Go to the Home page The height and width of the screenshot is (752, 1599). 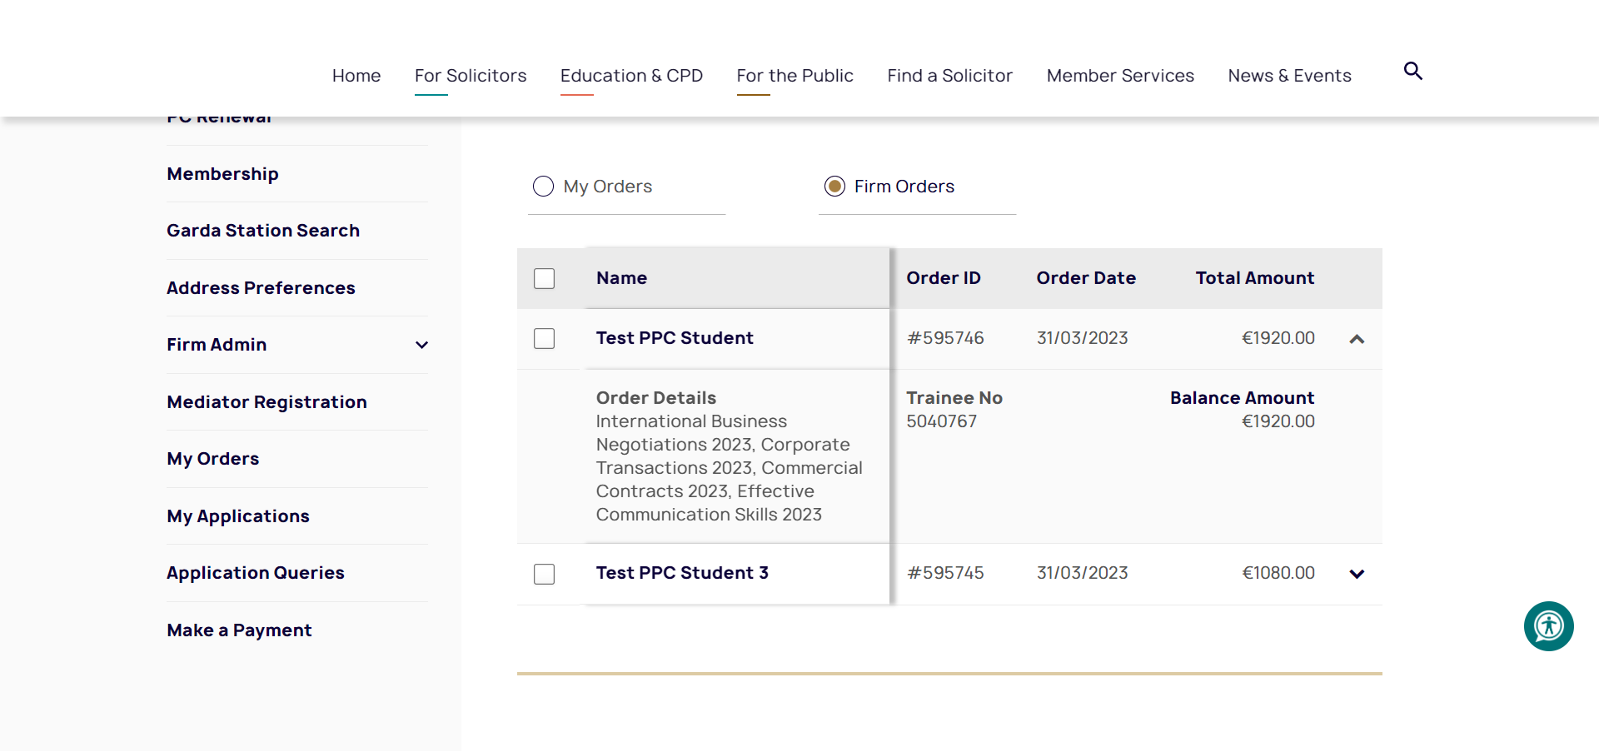tap(356, 76)
